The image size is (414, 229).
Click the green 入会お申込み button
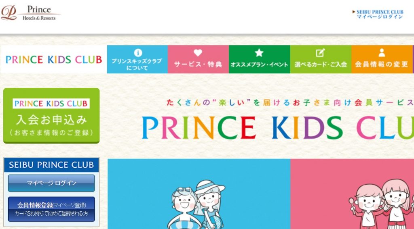51,116
